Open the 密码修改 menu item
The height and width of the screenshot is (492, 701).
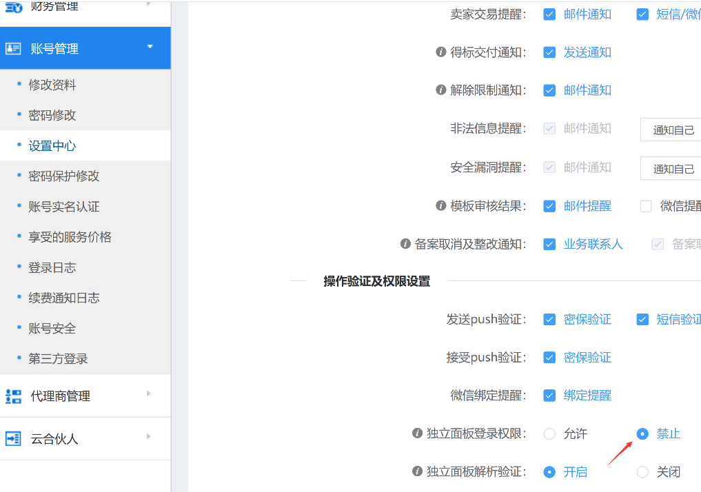(x=52, y=115)
